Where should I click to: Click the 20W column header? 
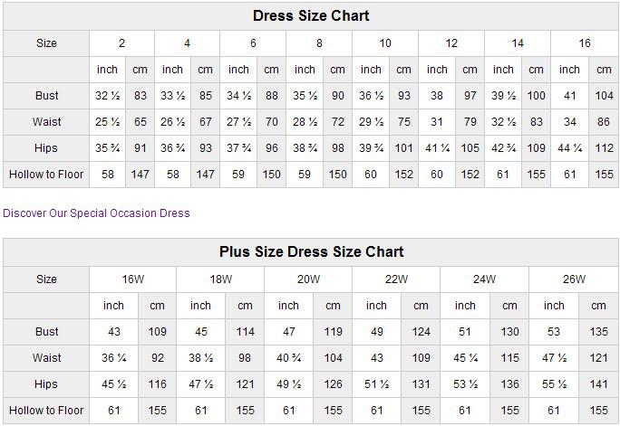310,279
